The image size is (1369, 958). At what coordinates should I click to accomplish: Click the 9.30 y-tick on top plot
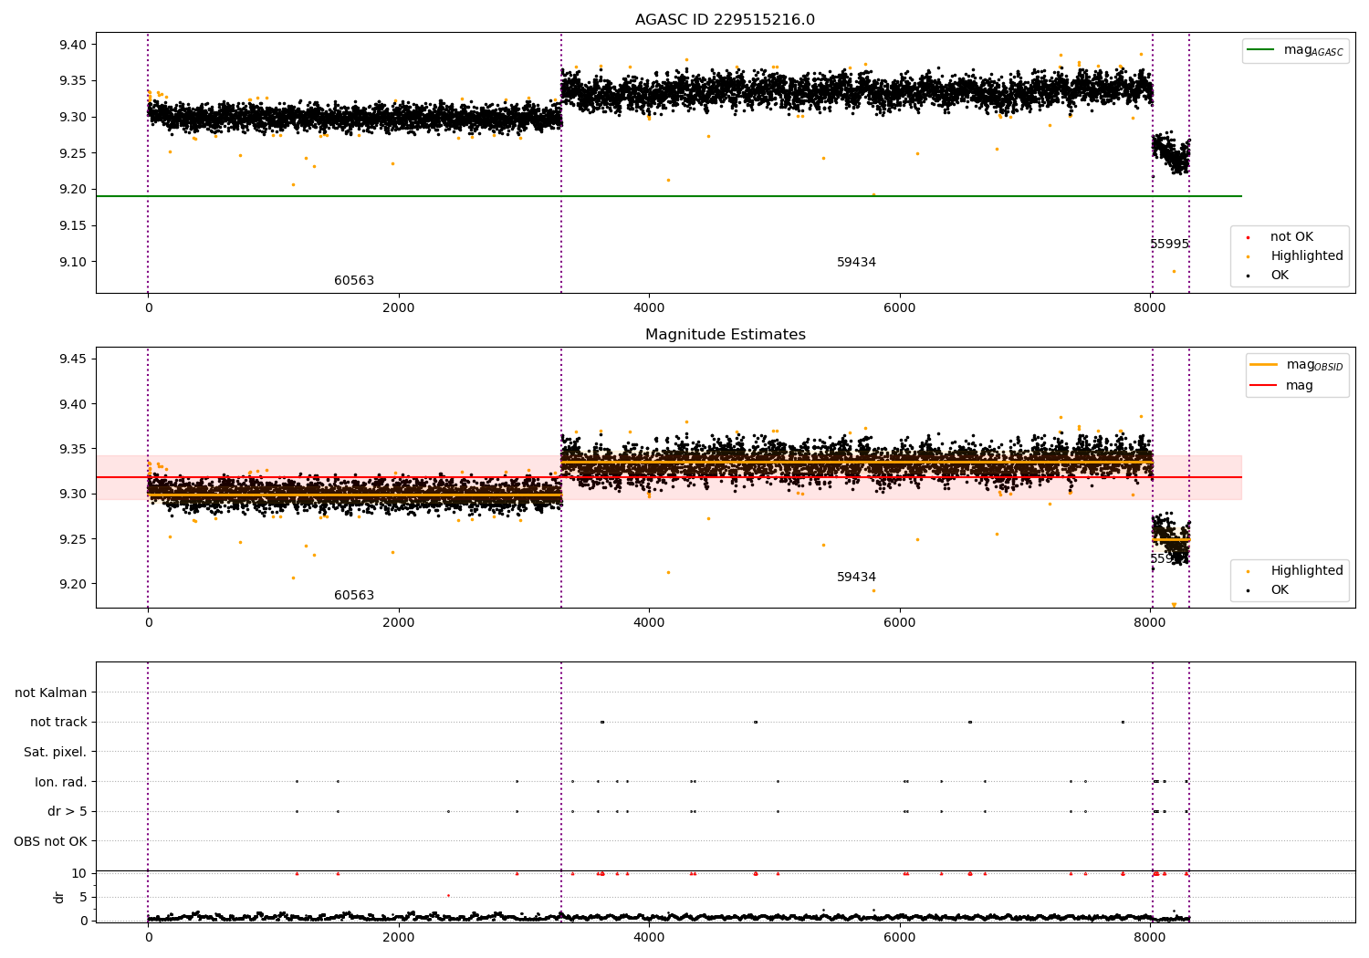[73, 117]
